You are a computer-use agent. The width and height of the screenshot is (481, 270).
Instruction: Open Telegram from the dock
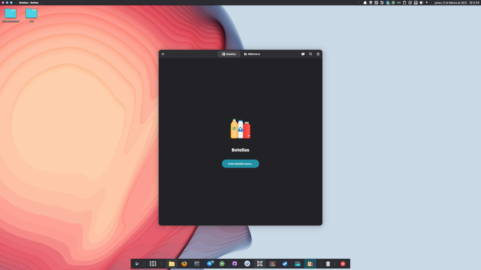tap(210, 264)
